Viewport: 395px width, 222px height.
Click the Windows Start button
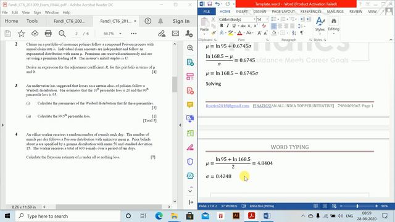click(7, 216)
